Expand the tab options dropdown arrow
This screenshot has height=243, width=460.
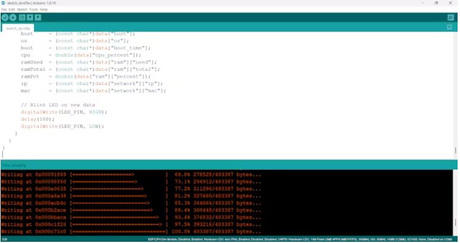click(x=449, y=27)
